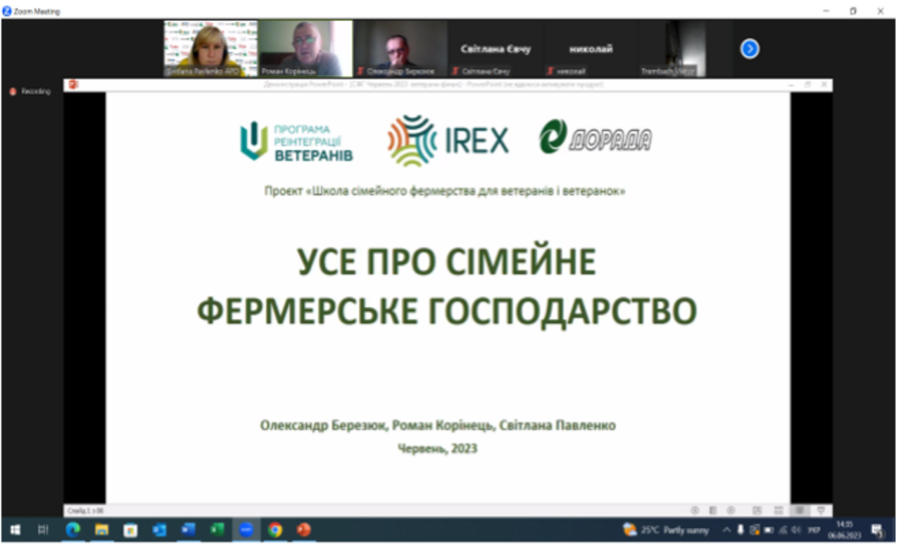Open the 25°C Partly sunny weather widget
Image resolution: width=901 pixels, height=546 pixels.
point(666,530)
